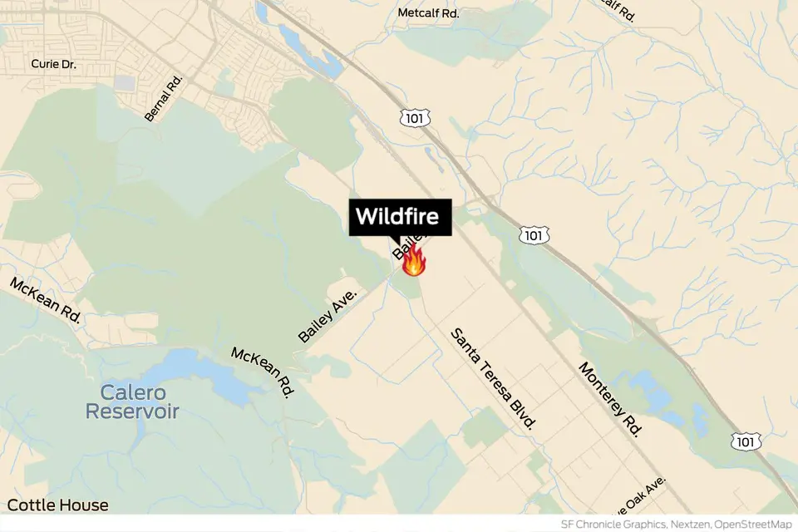Click the Cottle House label
The width and height of the screenshot is (798, 532).
[57, 505]
